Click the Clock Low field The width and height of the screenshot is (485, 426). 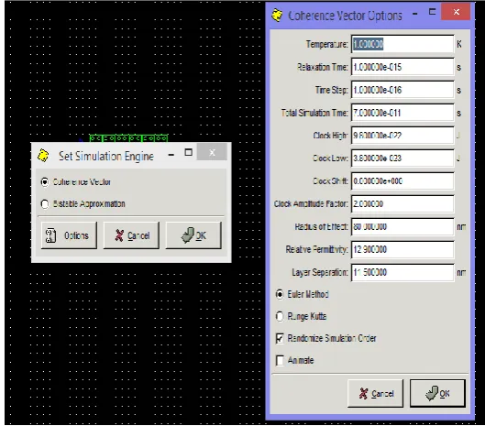(402, 158)
